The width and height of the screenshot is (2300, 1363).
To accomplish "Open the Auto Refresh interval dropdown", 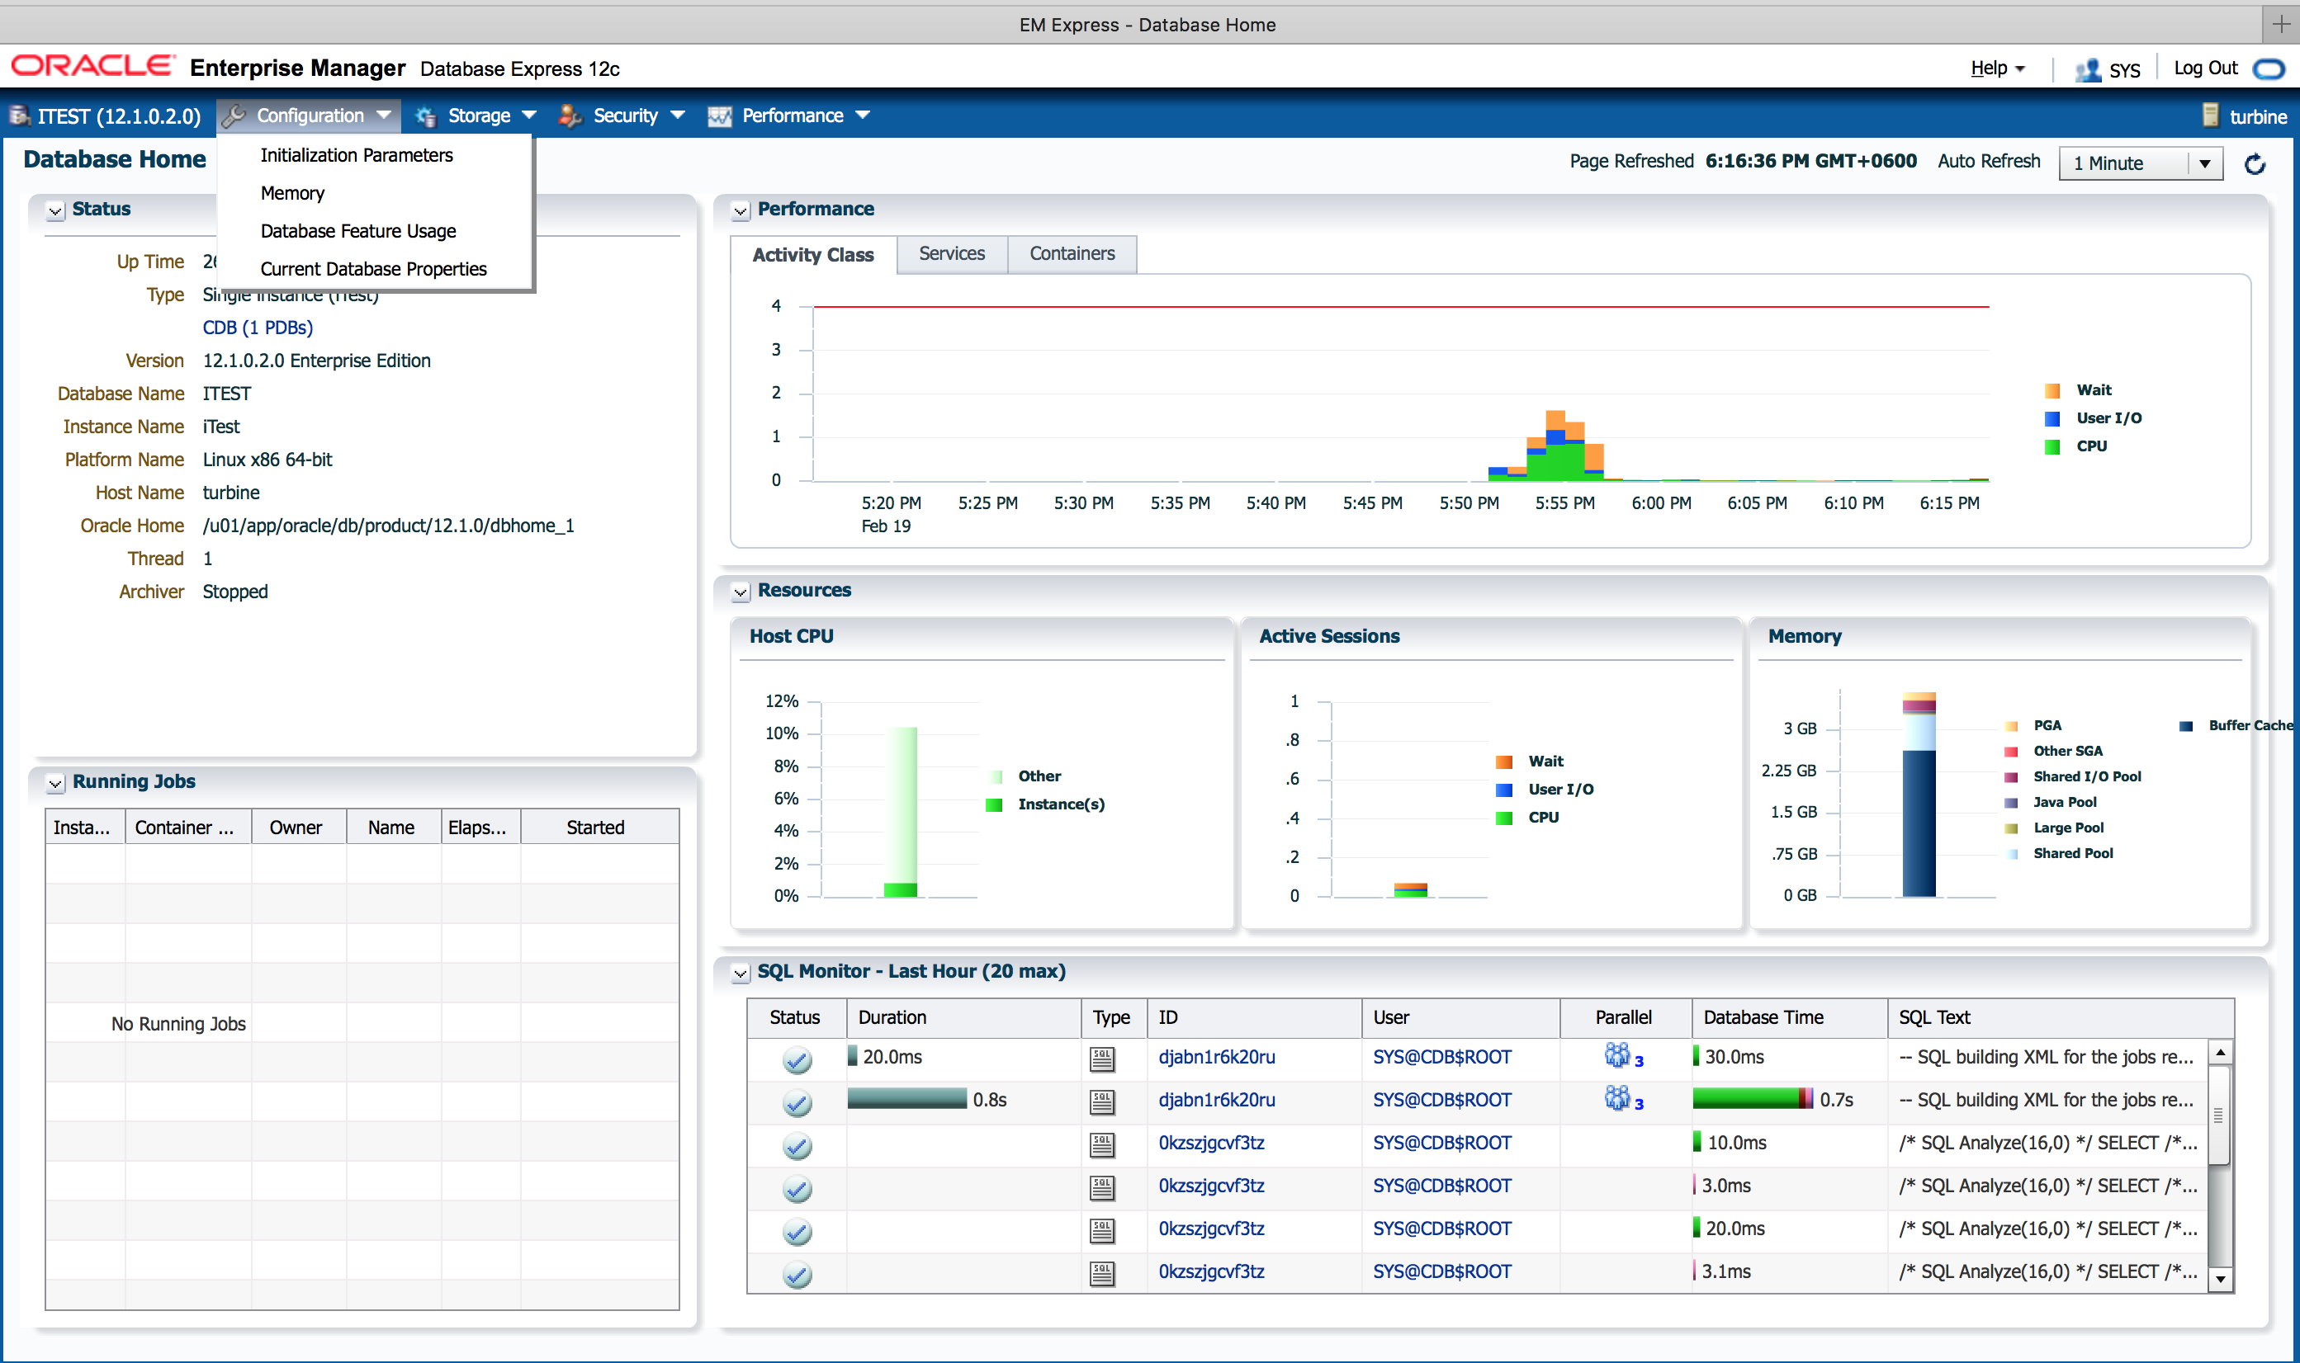I will (x=2203, y=163).
